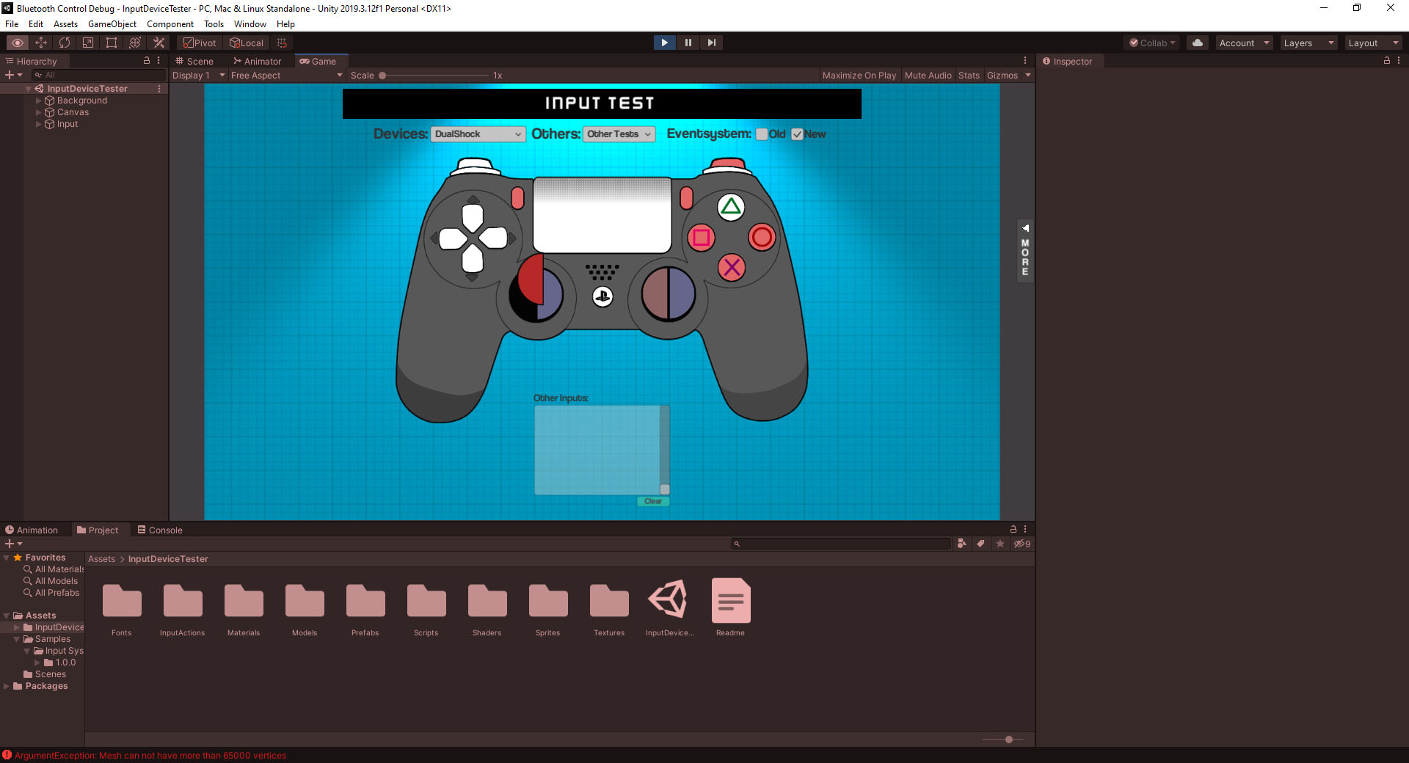1409x763 pixels.
Task: Switch to the Console tab
Action: click(160, 530)
